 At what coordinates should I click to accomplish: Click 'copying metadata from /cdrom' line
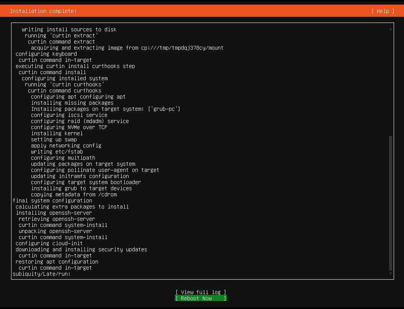point(74,194)
